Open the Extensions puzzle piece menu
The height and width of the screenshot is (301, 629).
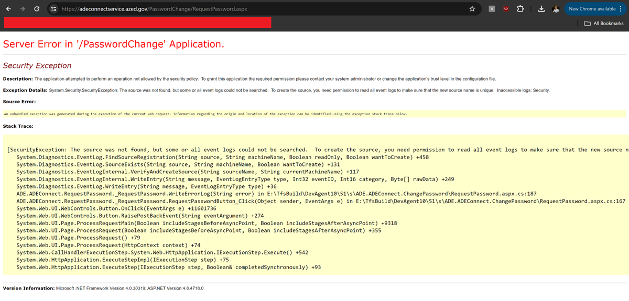point(520,9)
